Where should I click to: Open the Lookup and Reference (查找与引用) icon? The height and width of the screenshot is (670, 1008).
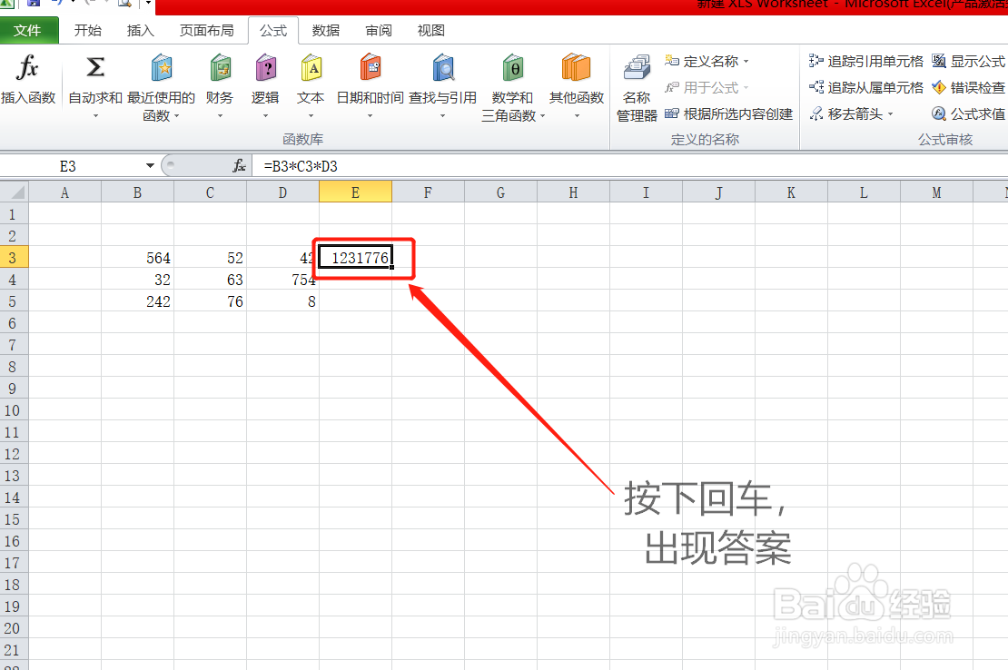[x=443, y=67]
